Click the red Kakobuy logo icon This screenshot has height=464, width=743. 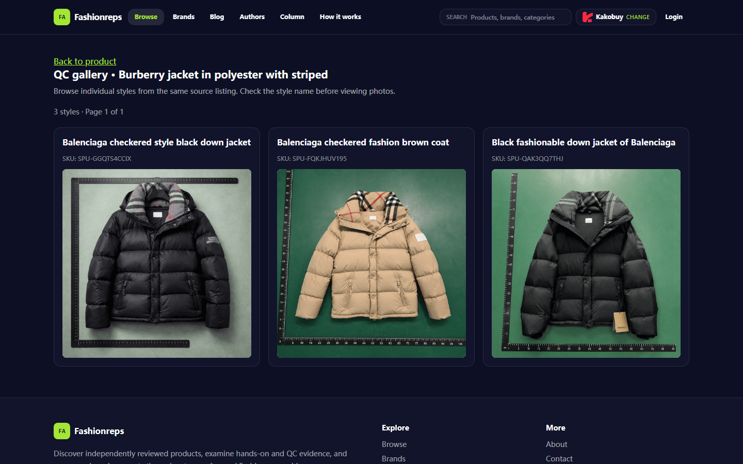(587, 17)
